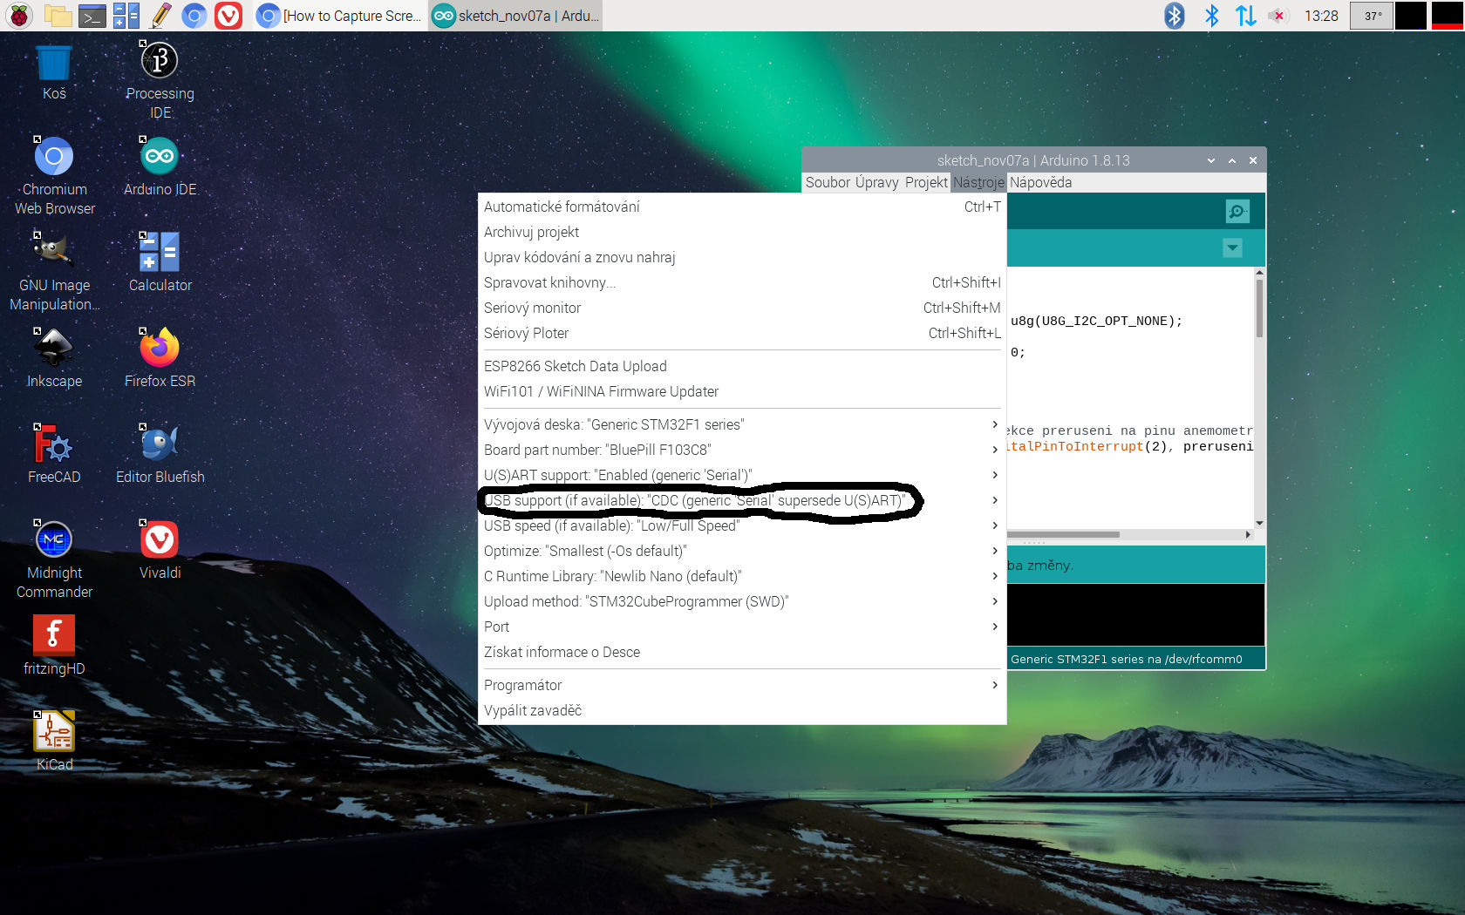
Task: Open the terminal from the taskbar
Action: (x=92, y=16)
